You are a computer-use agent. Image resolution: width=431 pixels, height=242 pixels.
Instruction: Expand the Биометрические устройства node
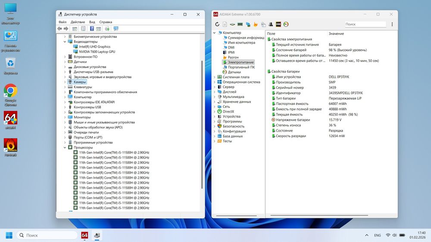[x=65, y=37]
